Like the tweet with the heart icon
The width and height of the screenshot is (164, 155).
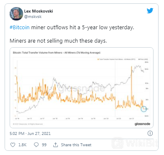13,145
